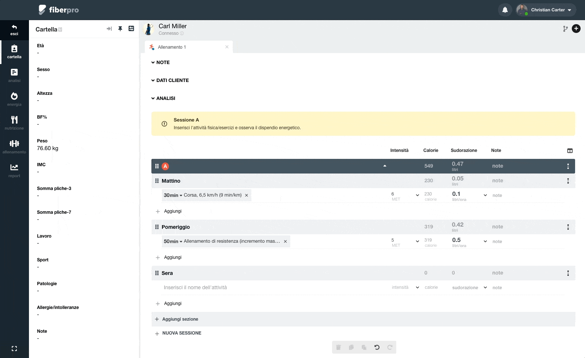The height and width of the screenshot is (358, 585).
Task: Select the Allenamento 1 tab
Action: [188, 47]
